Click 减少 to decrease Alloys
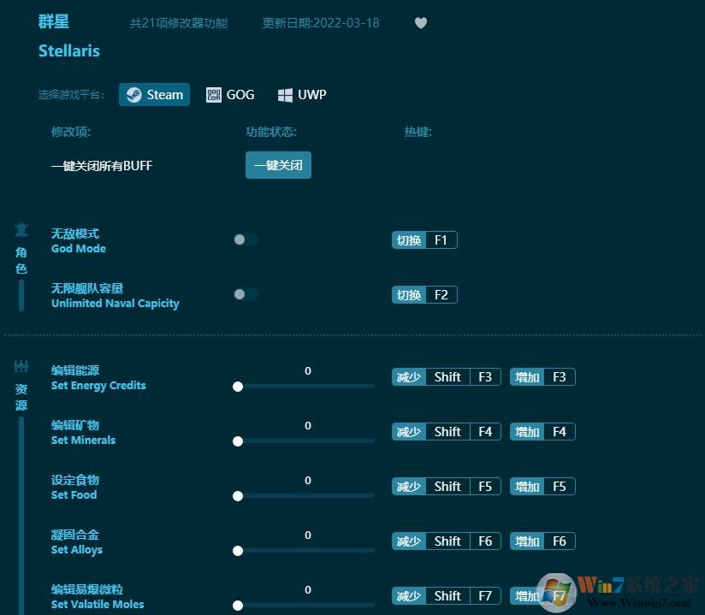Image resolution: width=705 pixels, height=615 pixels. pos(409,541)
